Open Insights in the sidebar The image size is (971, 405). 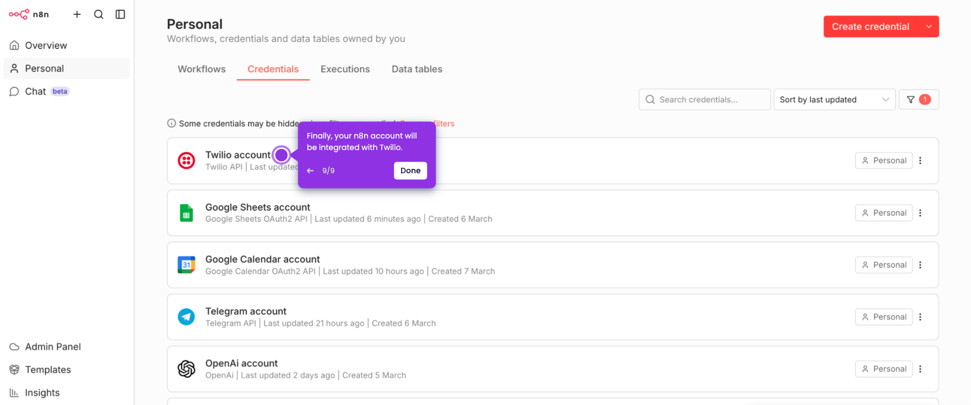point(67,393)
